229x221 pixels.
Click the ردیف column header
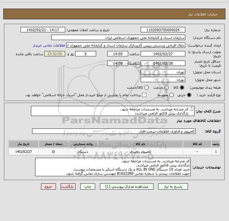click(x=216, y=144)
